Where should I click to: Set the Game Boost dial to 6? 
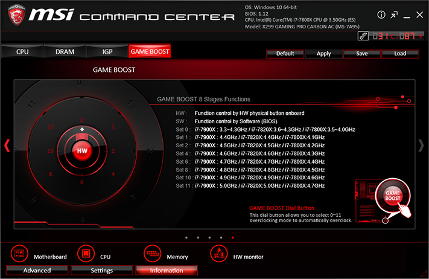pos(82,182)
